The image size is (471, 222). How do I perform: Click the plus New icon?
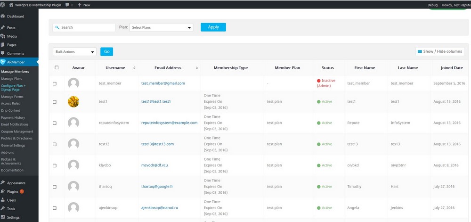click(x=80, y=5)
